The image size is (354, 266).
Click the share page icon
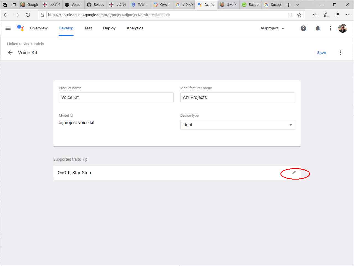pyautogui.click(x=337, y=15)
